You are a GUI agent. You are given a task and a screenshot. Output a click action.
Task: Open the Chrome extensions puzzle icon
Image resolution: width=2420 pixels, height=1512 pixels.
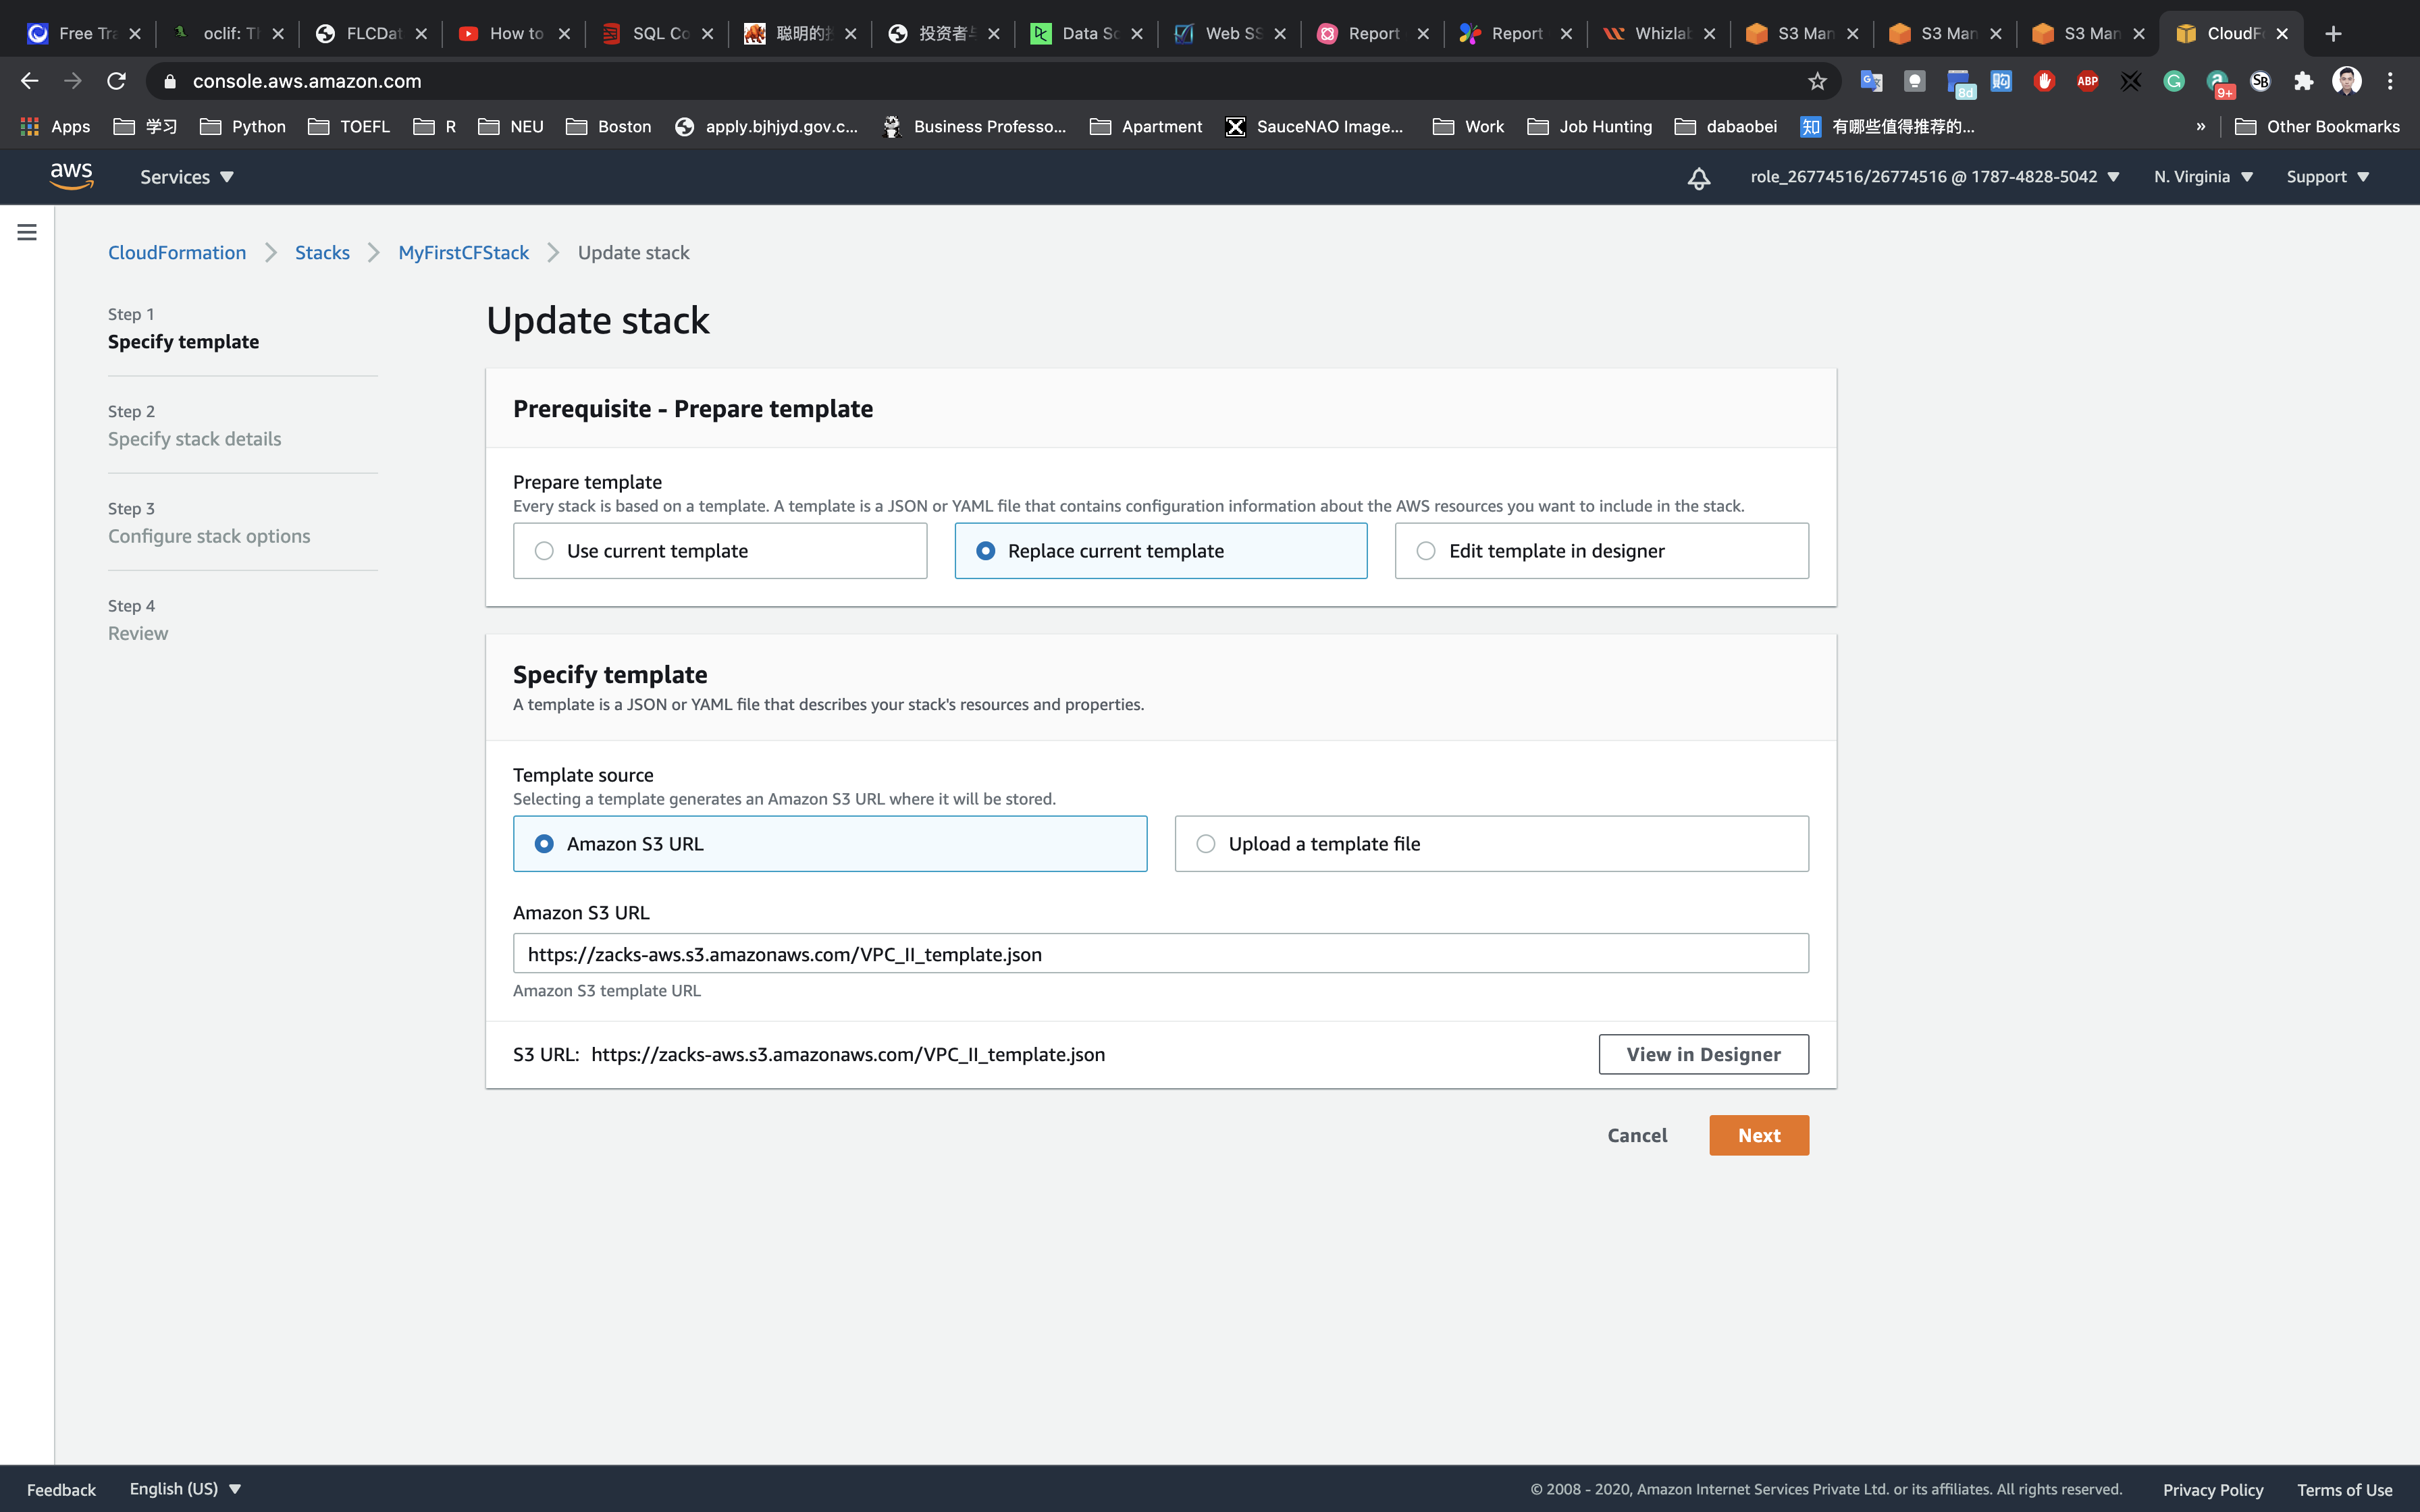[x=2303, y=81]
